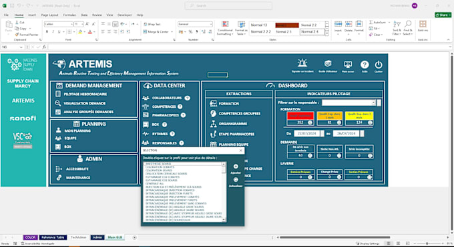The height and width of the screenshot is (247, 454).
Task: Click the Delete cells icon in ribbon
Action: 349,24
